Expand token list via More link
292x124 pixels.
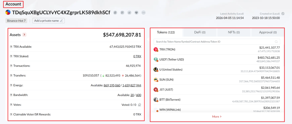coord(217,117)
